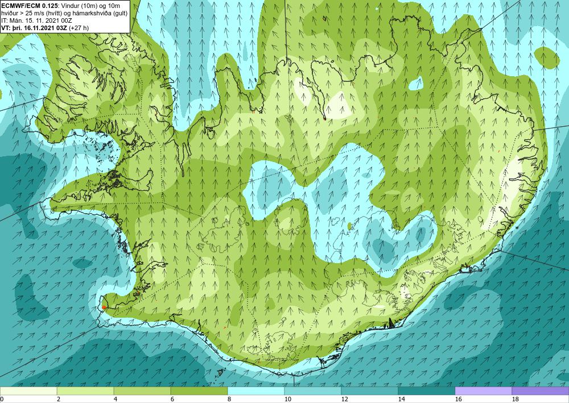Click the black marker on the southeast coast
This screenshot has height=403, width=569.
click(x=391, y=322)
